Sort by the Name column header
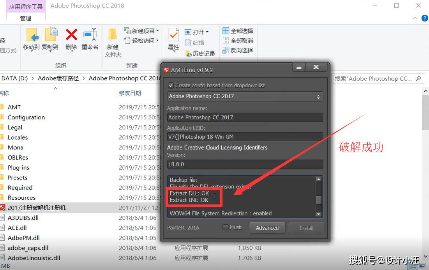This screenshot has width=429, height=270. (4, 93)
